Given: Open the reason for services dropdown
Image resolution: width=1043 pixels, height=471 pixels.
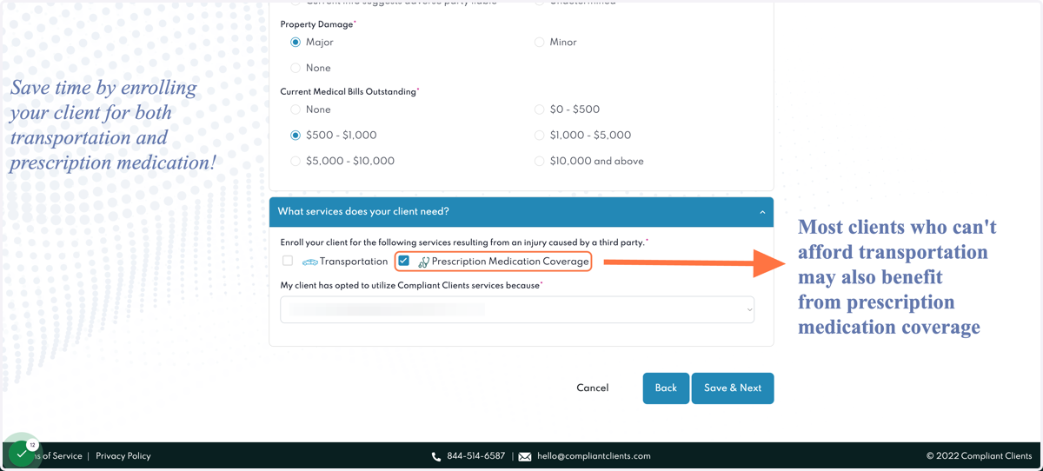Looking at the screenshot, I should [517, 309].
